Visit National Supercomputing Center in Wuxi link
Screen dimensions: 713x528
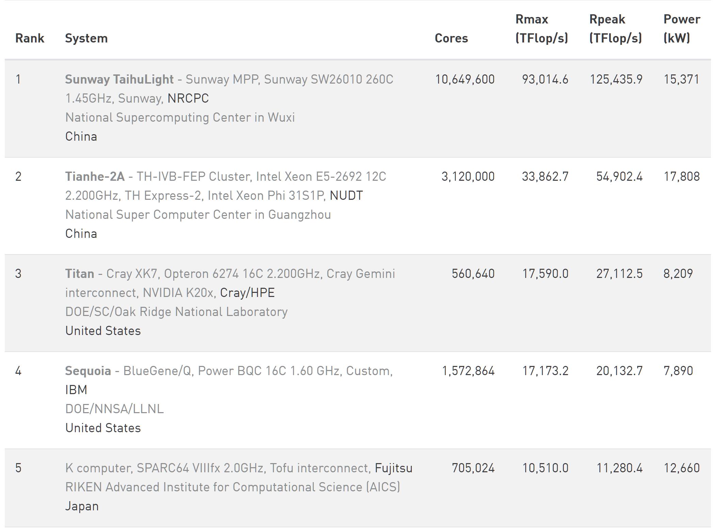[180, 118]
